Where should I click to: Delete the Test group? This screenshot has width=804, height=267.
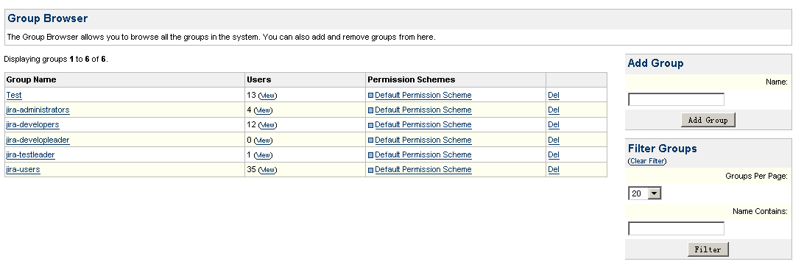(553, 96)
